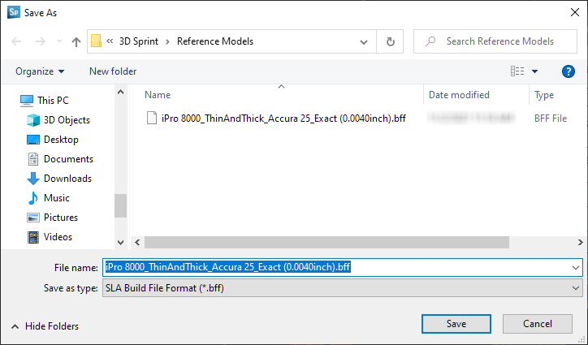588x345 pixels.
Task: Open the File name history dropdown
Action: pos(576,266)
